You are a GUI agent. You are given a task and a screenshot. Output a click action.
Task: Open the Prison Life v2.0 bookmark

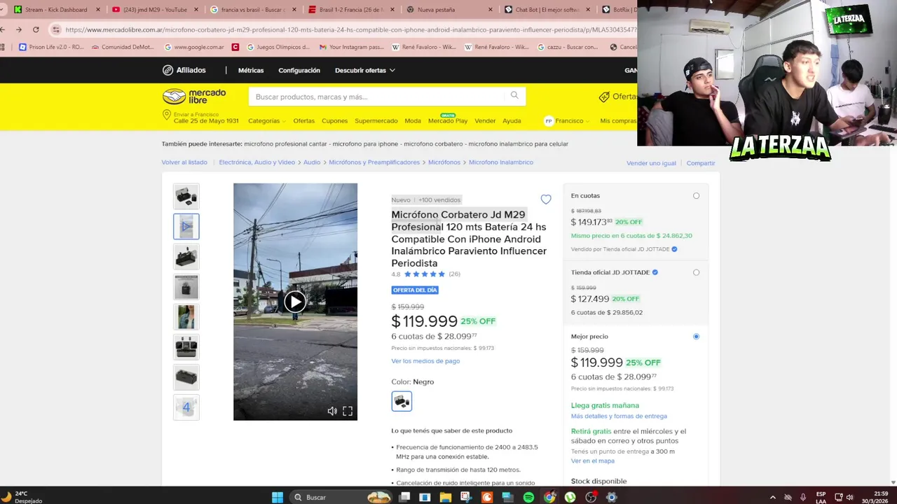tap(51, 47)
